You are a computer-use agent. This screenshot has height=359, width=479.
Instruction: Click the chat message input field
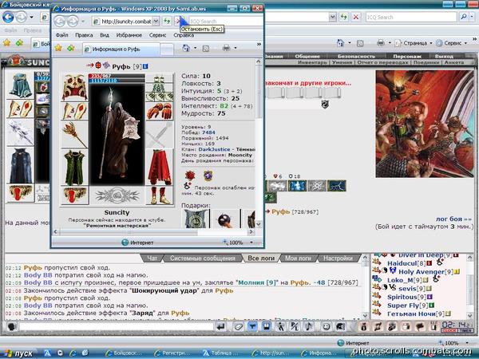(117, 327)
